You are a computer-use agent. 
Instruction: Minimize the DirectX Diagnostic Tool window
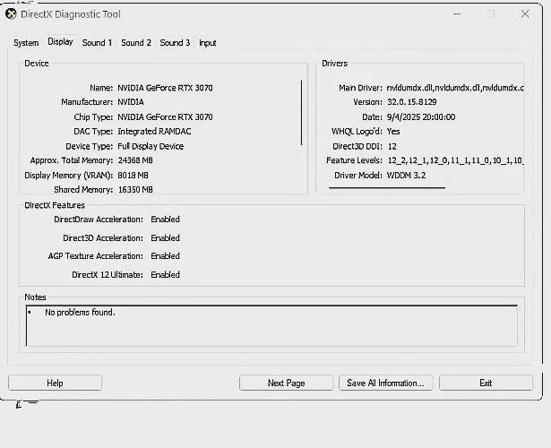[x=457, y=14]
